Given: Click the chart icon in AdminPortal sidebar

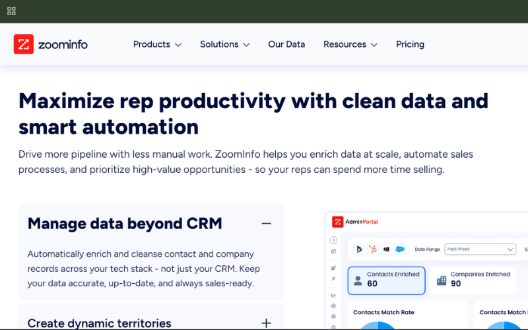Looking at the screenshot, I should (333, 295).
